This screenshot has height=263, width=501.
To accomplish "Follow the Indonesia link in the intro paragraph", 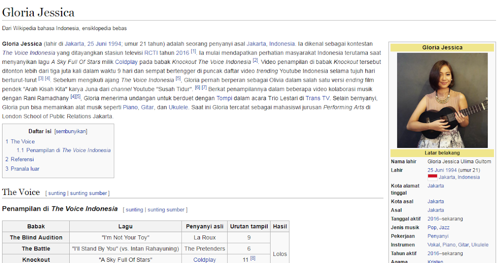I will coord(282,44).
